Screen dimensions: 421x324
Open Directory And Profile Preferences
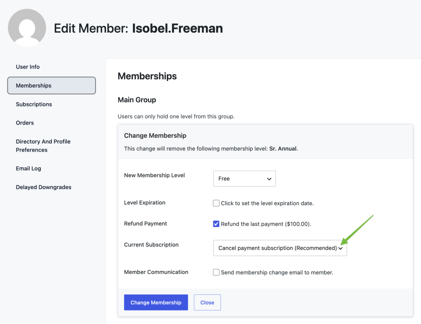click(x=43, y=146)
